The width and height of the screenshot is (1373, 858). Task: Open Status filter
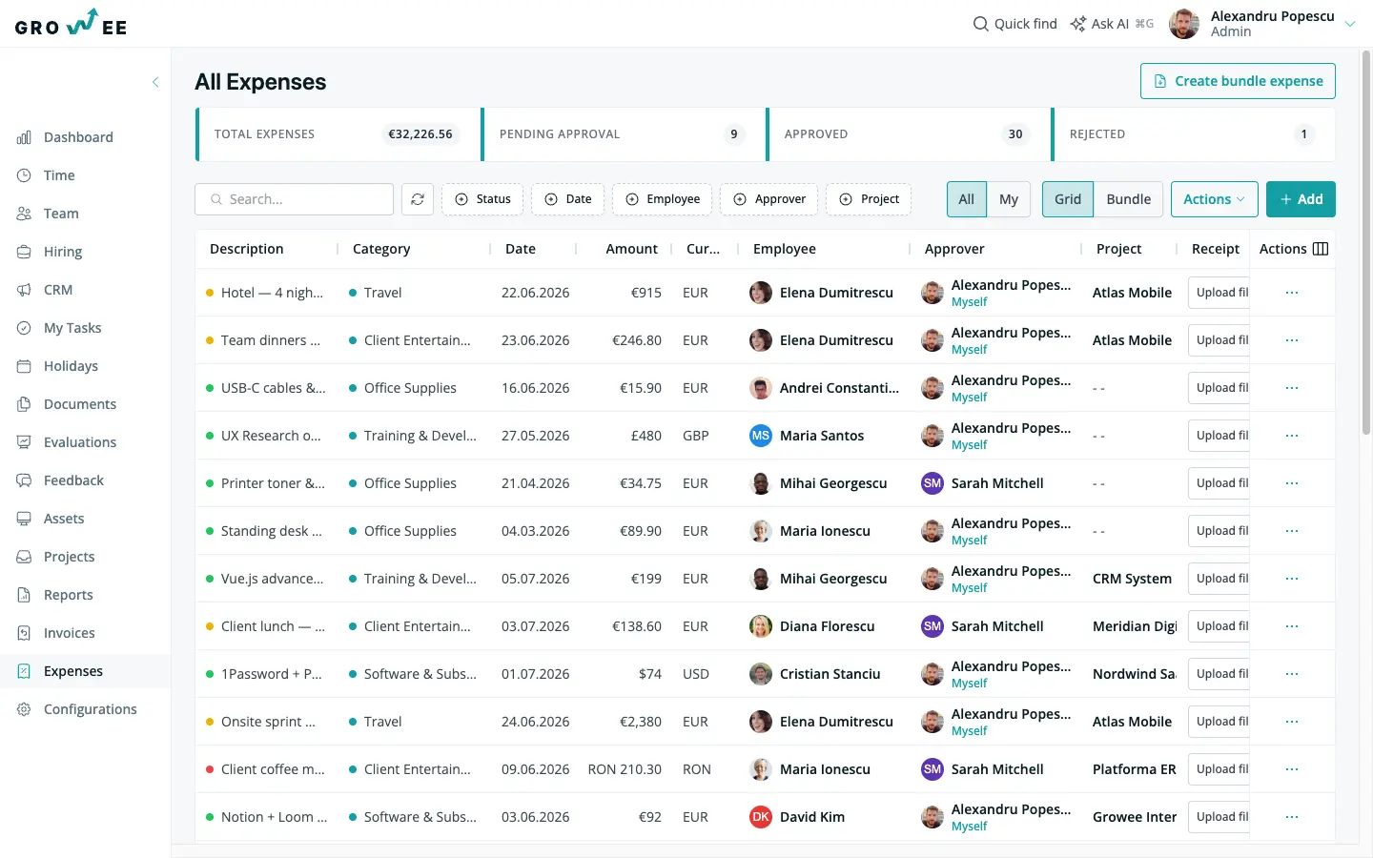point(482,199)
